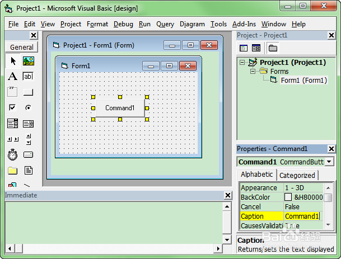Click the BackColor color swatch
The height and width of the screenshot is (259, 341).
pyautogui.click(x=288, y=197)
